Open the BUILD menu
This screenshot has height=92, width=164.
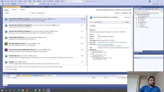pos(25,1)
